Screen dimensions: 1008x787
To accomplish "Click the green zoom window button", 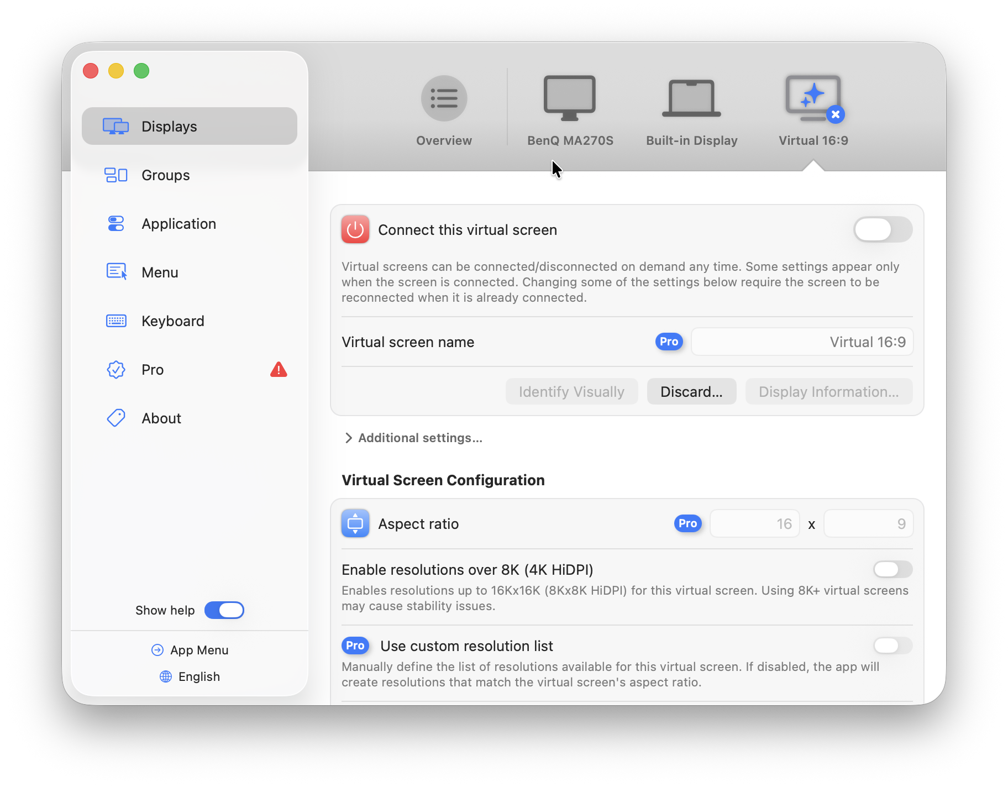I will [x=141, y=71].
